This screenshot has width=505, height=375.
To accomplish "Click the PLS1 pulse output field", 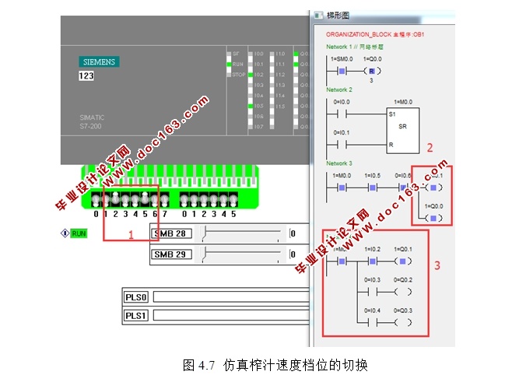I will (x=231, y=315).
